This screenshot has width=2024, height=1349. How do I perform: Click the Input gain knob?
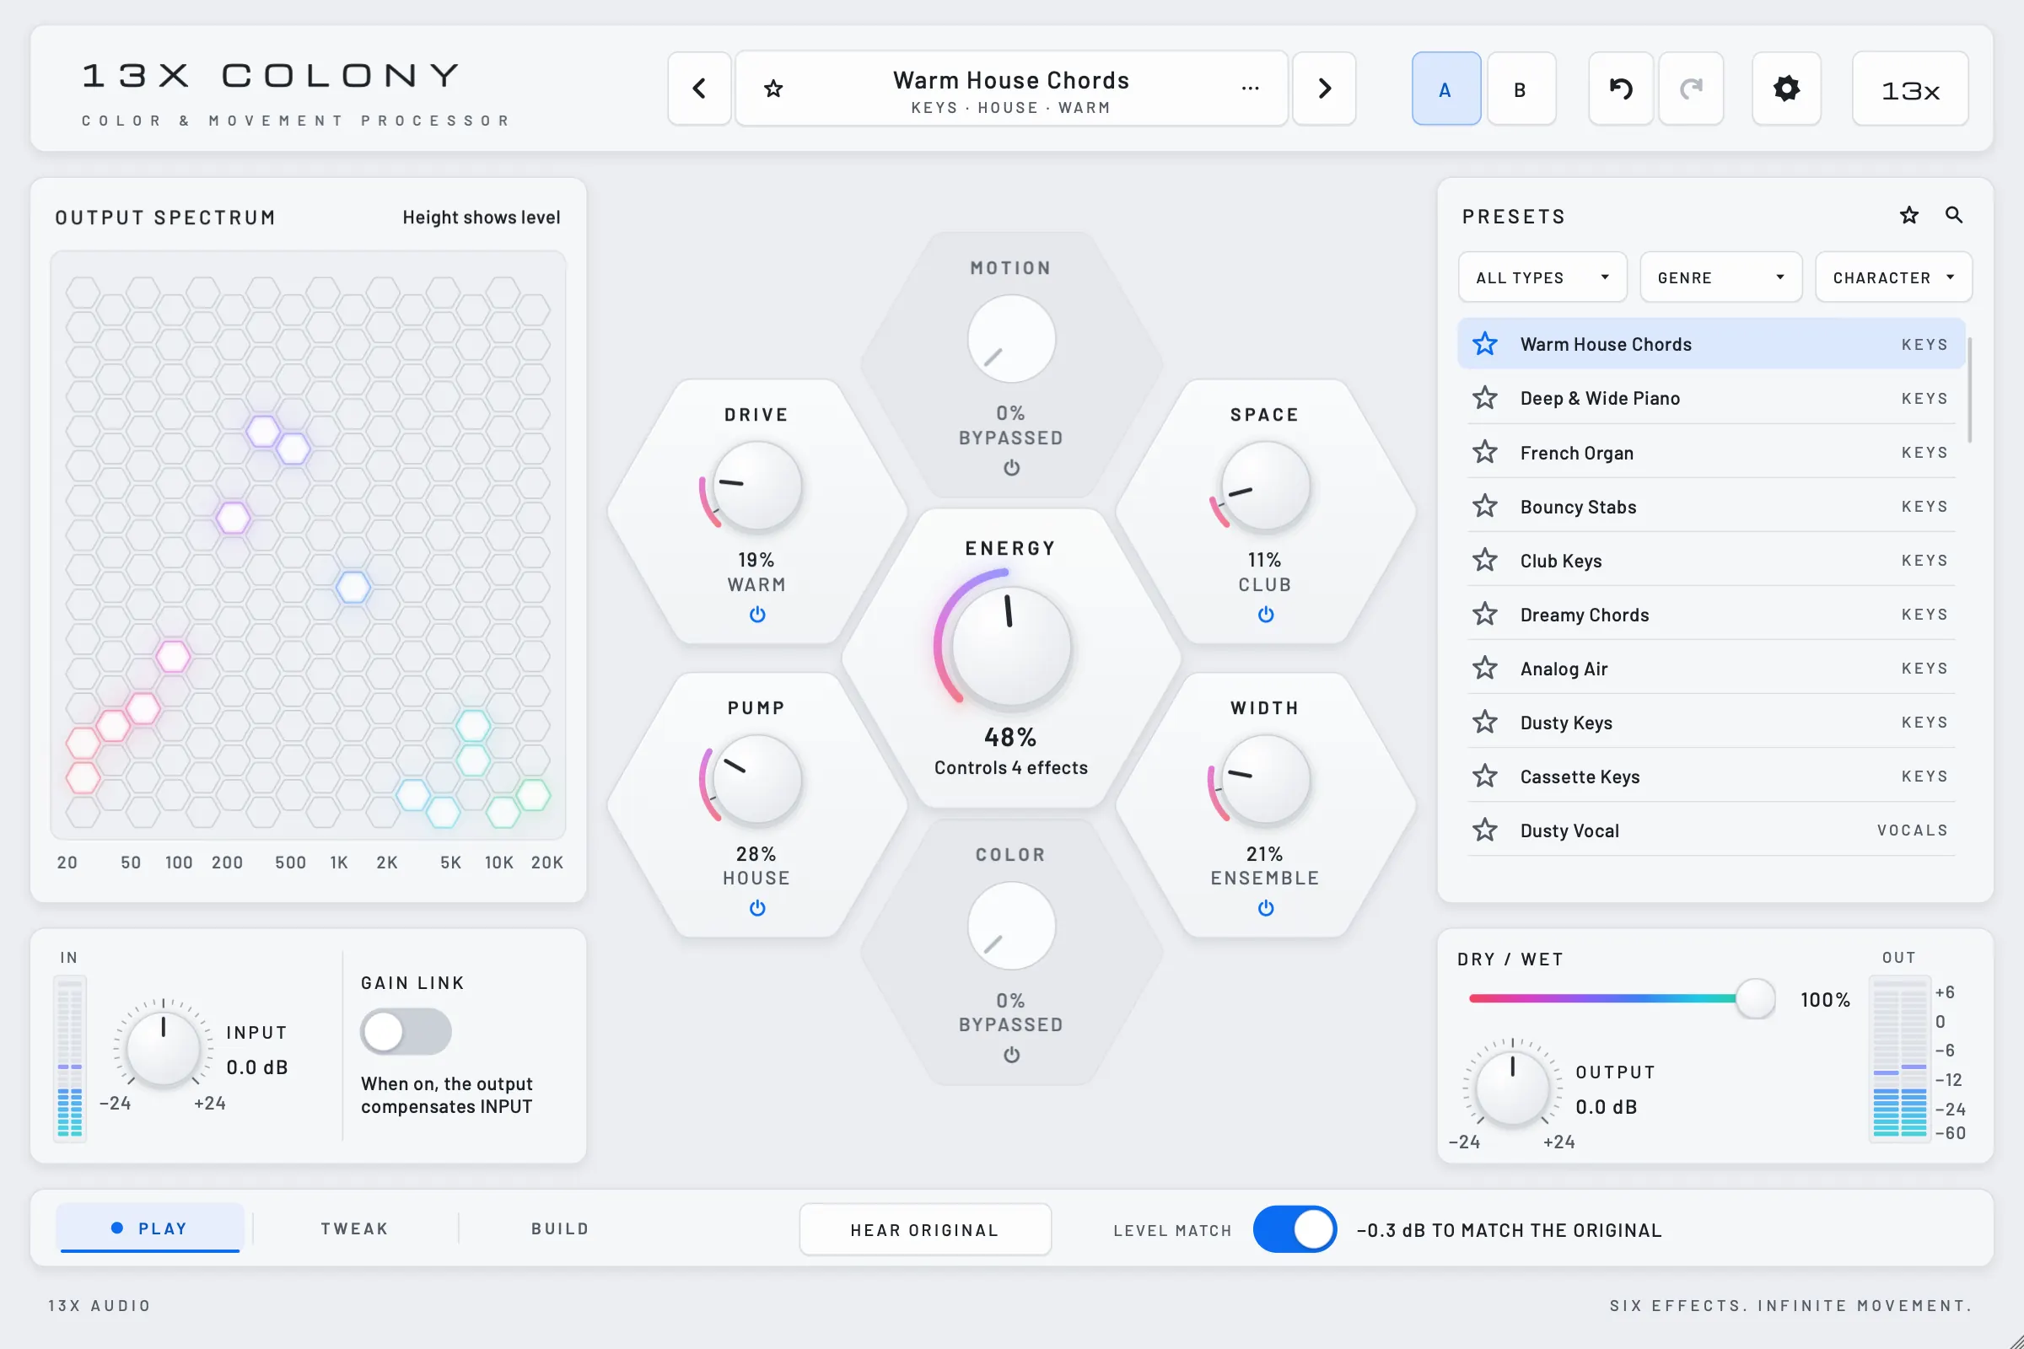(x=164, y=1048)
